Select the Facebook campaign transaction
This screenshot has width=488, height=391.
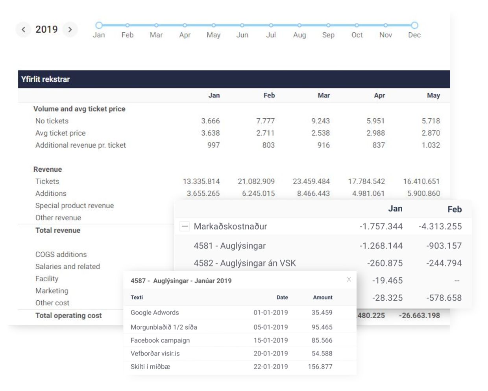pos(160,340)
